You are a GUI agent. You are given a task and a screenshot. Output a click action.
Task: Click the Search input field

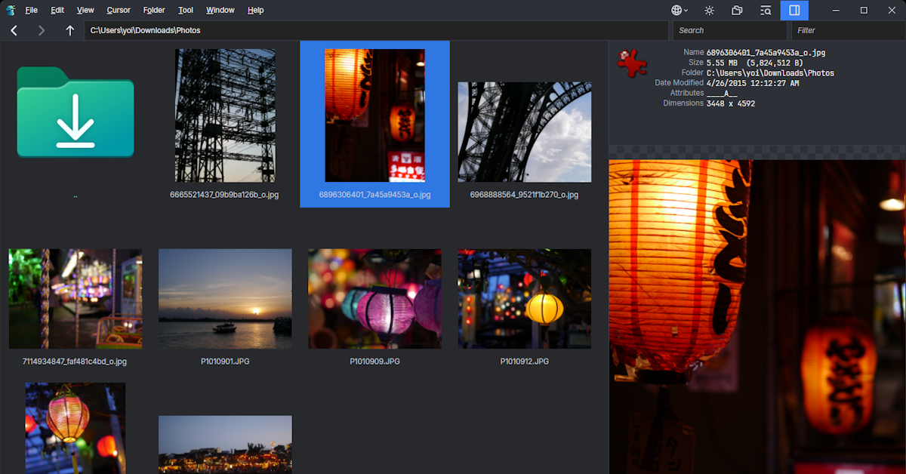[x=729, y=31]
